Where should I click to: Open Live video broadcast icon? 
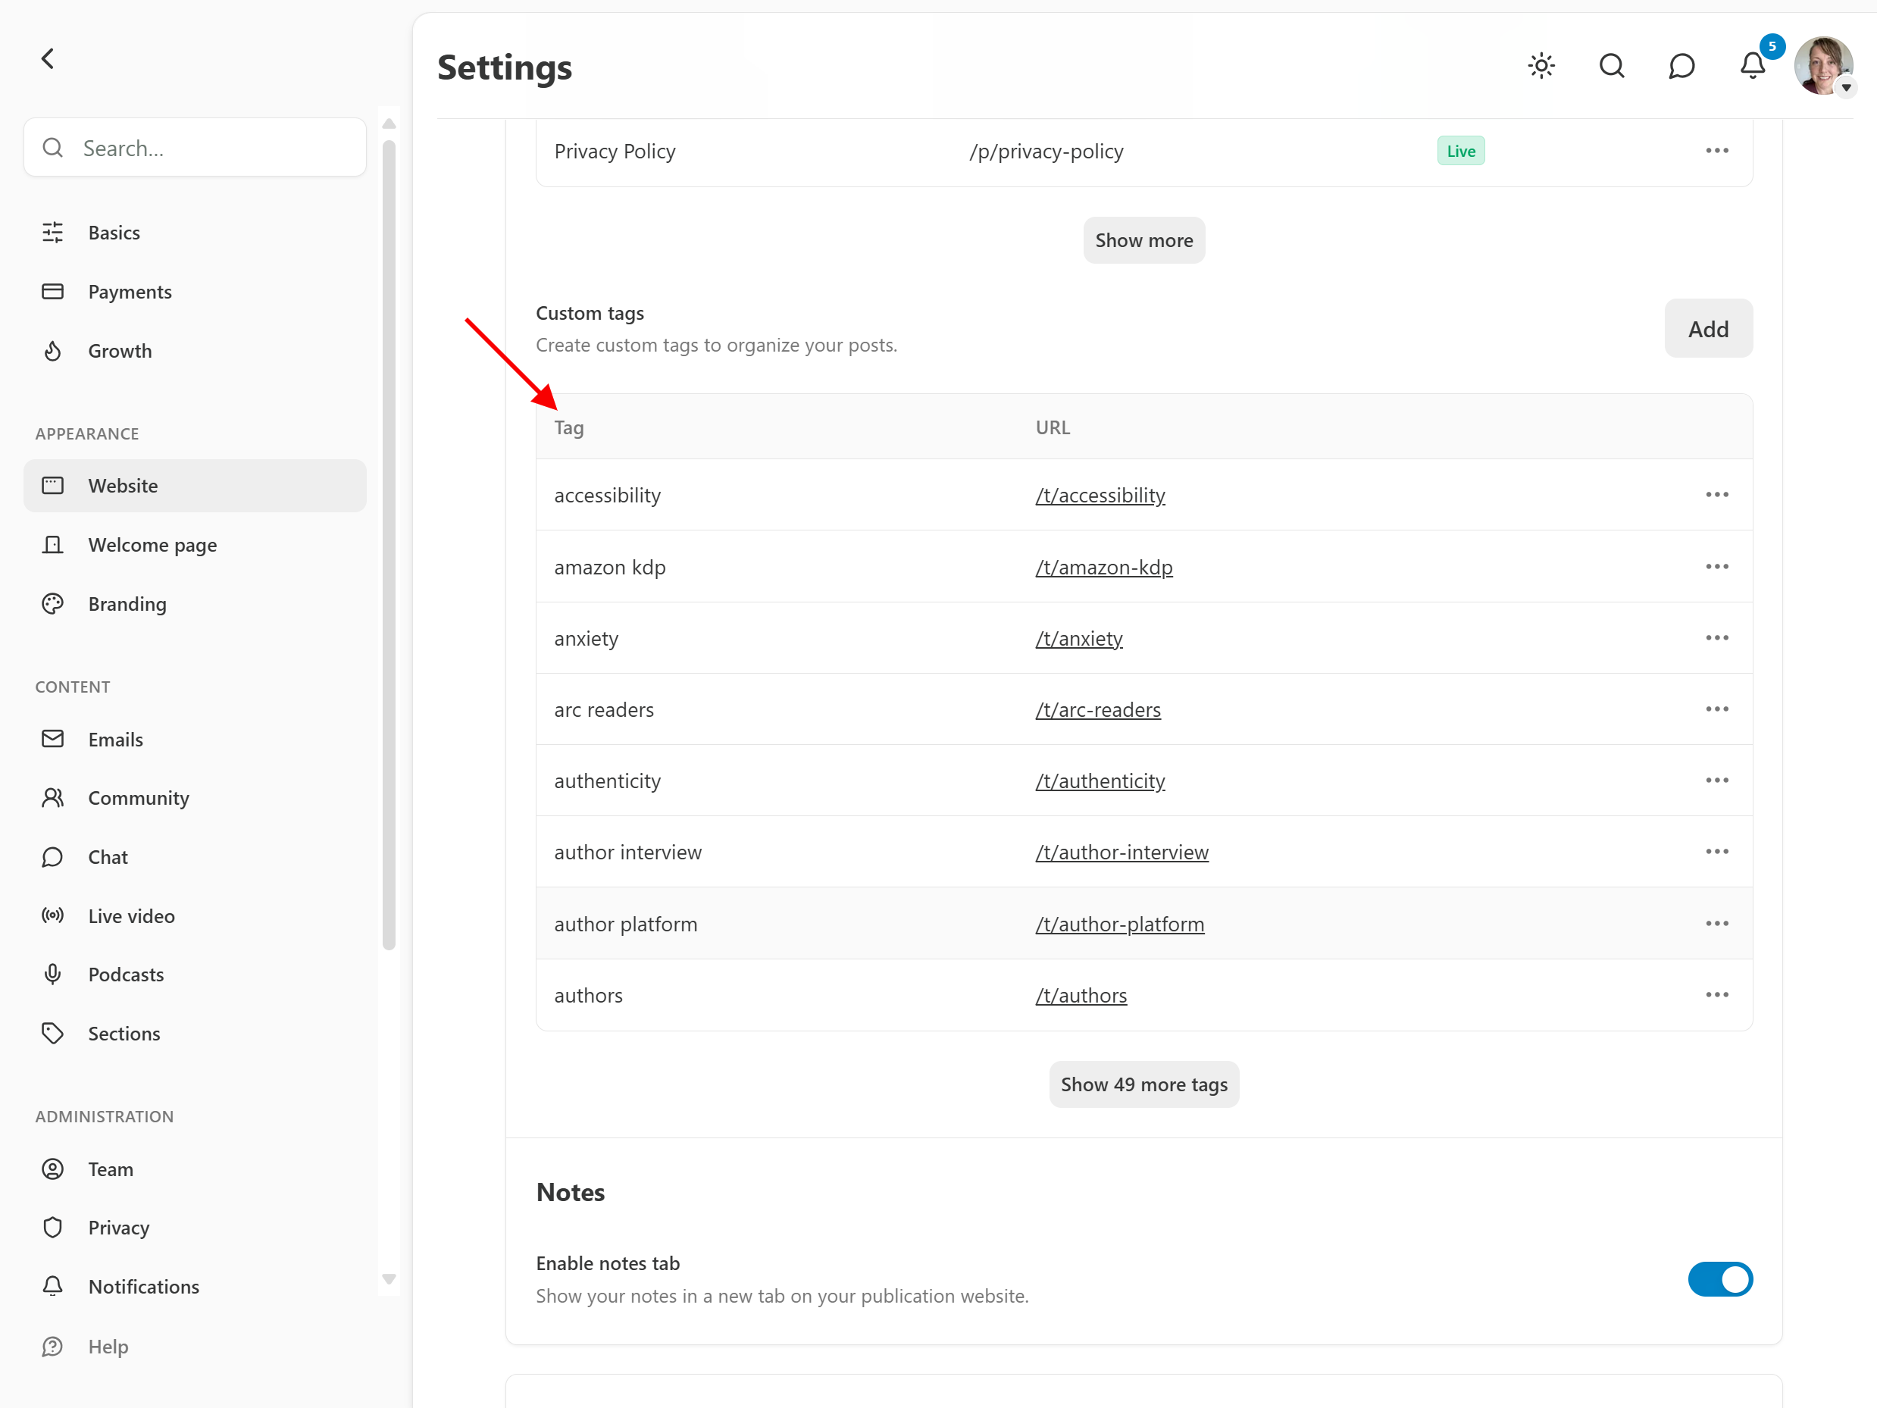click(x=52, y=915)
